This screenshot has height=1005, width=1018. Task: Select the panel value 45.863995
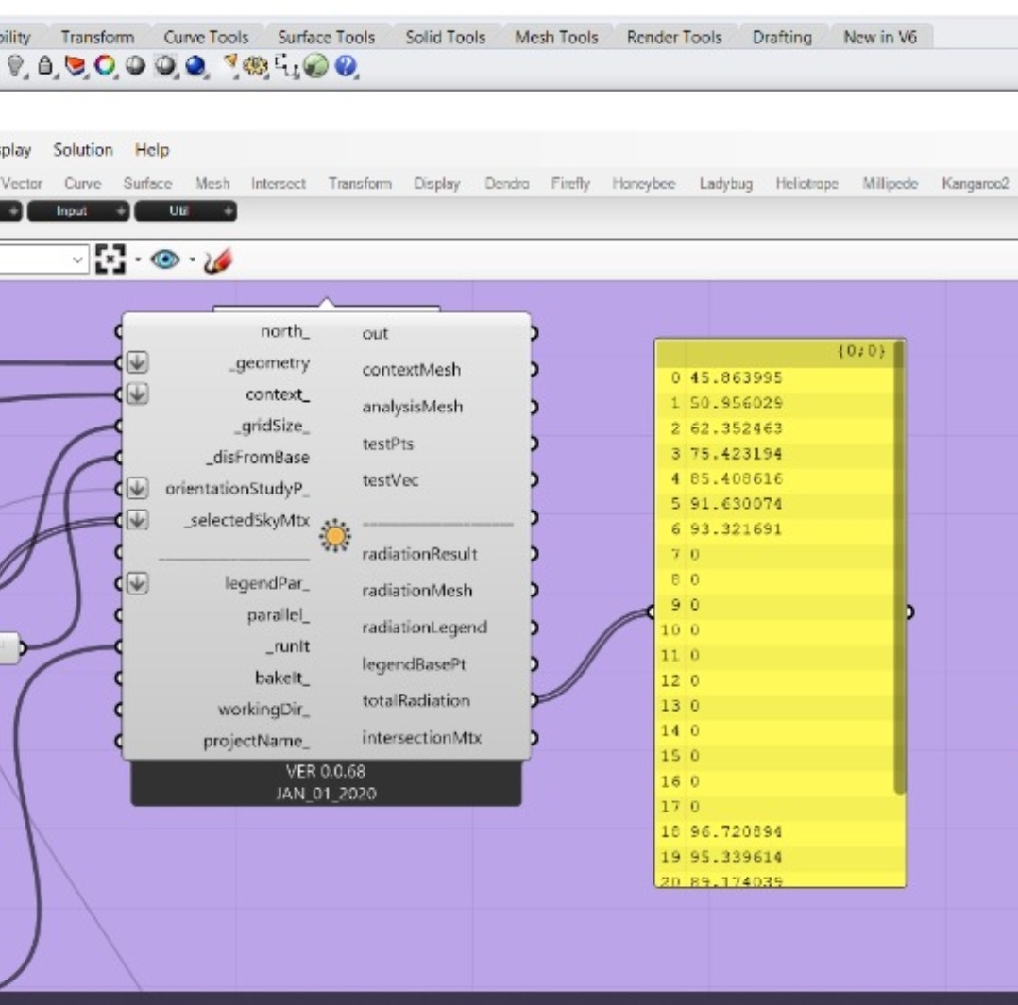point(736,377)
